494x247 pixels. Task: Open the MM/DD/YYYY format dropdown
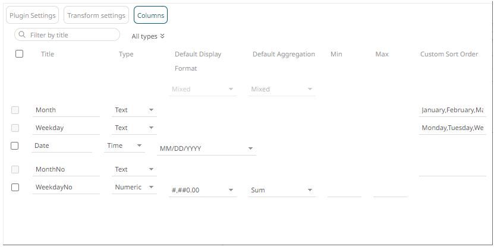[206, 148]
